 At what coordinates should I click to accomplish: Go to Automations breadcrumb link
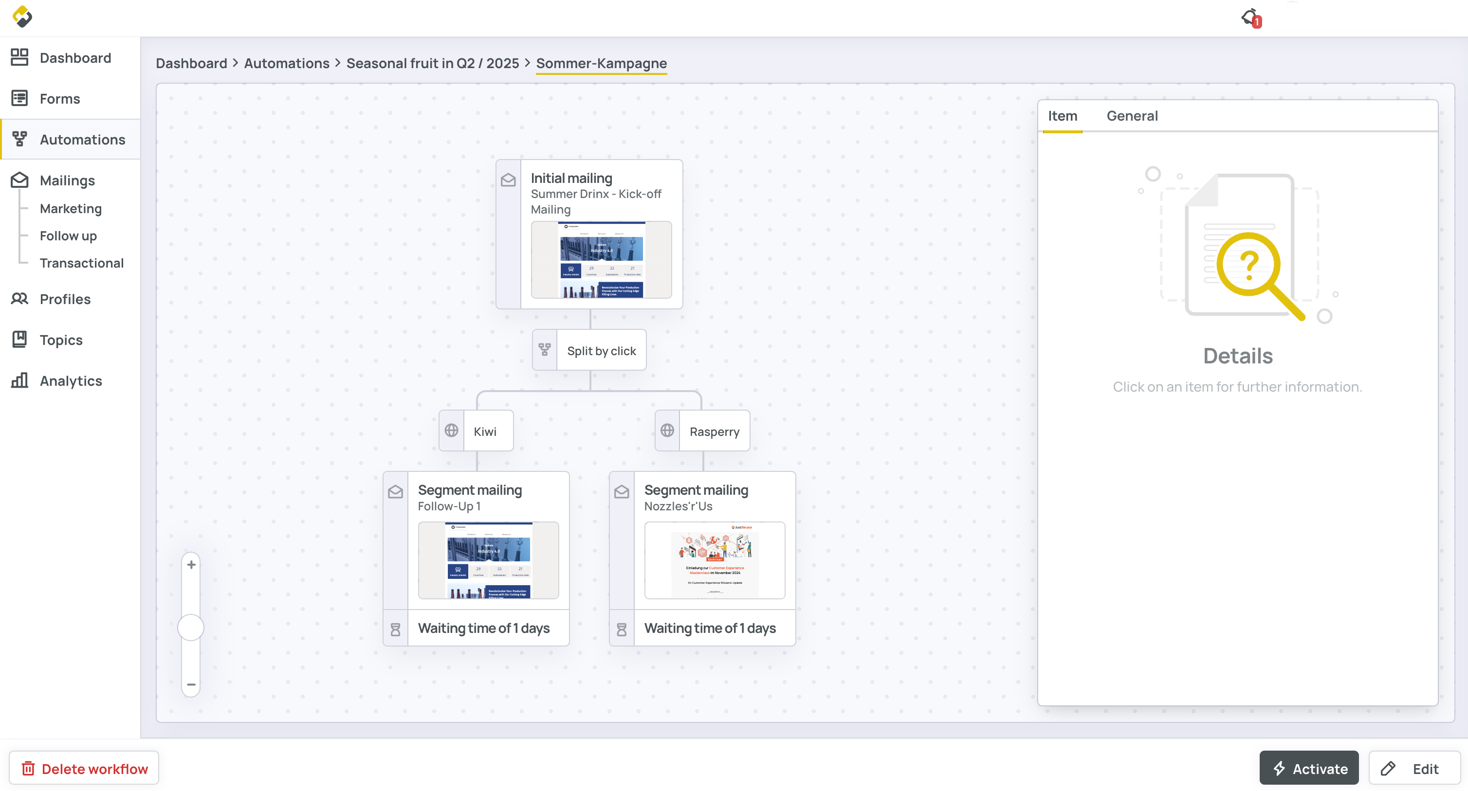click(287, 63)
